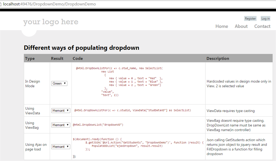Image resolution: width=276 pixels, height=161 pixels.
Task: Click the 'your logo here' site logo
Action: (51, 22)
